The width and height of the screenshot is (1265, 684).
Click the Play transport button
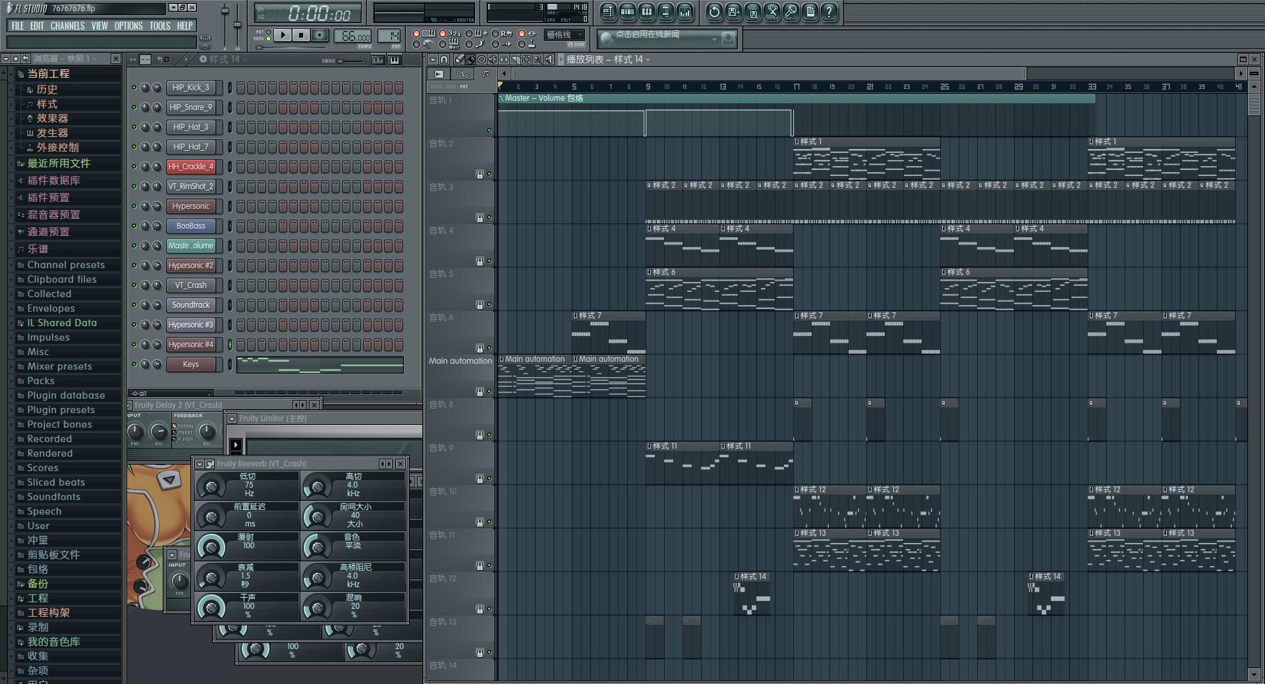283,35
